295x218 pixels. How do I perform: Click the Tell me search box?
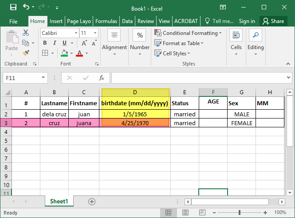pyautogui.click(x=219, y=21)
